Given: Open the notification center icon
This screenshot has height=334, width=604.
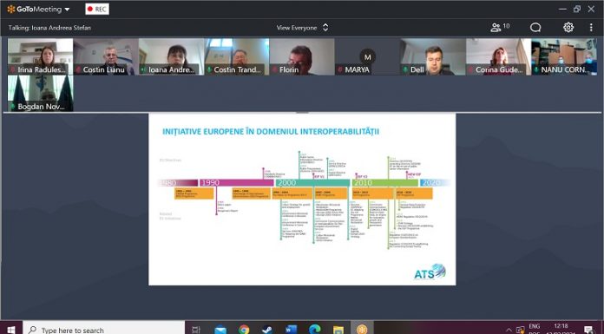Looking at the screenshot, I should [588, 330].
